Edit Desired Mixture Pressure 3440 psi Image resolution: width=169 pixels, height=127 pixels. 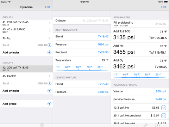click(103, 92)
